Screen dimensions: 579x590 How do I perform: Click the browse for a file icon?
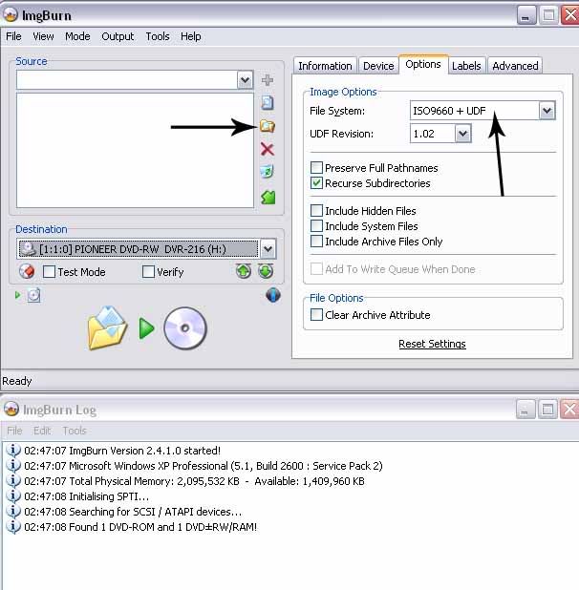click(268, 103)
